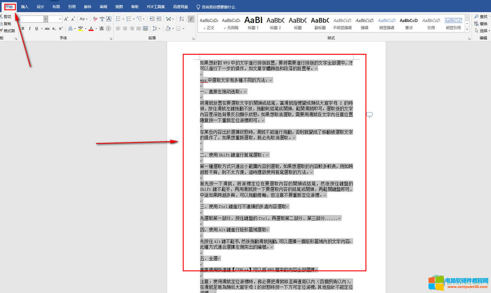Click the red font color swatch
Screen dimensions: 491x293
91,29
